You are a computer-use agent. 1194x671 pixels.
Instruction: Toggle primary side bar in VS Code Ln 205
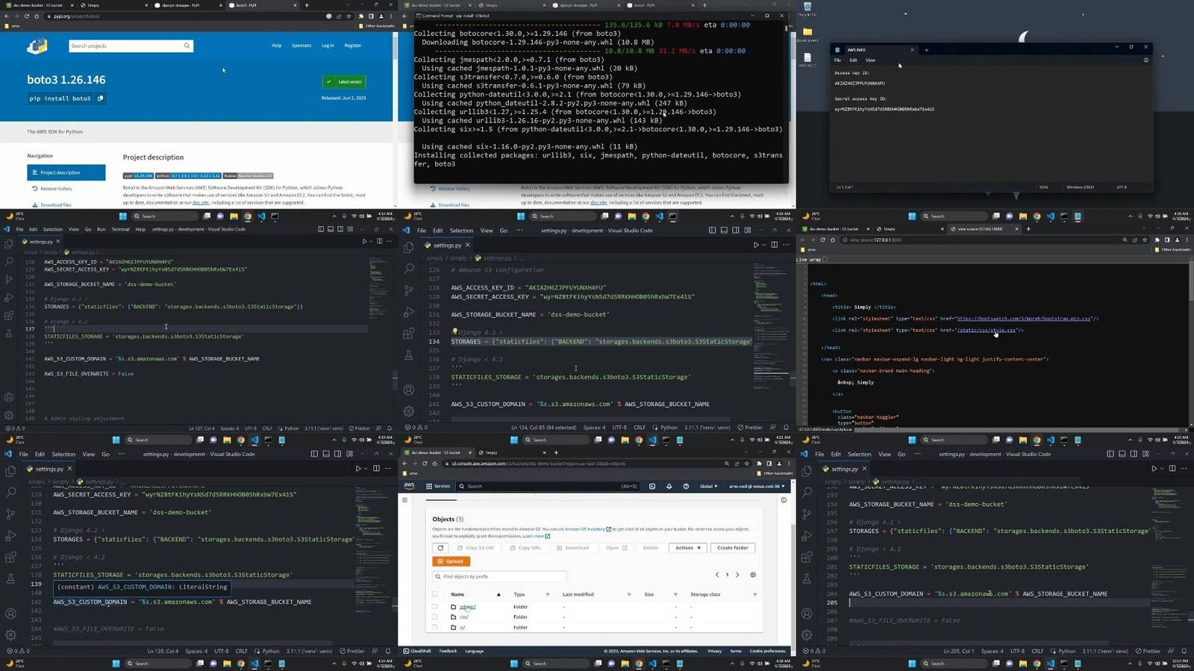click(x=1110, y=454)
